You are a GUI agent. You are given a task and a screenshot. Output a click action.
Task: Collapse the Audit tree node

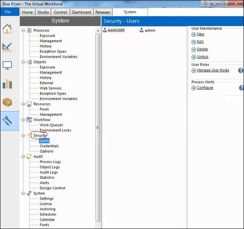point(23,156)
